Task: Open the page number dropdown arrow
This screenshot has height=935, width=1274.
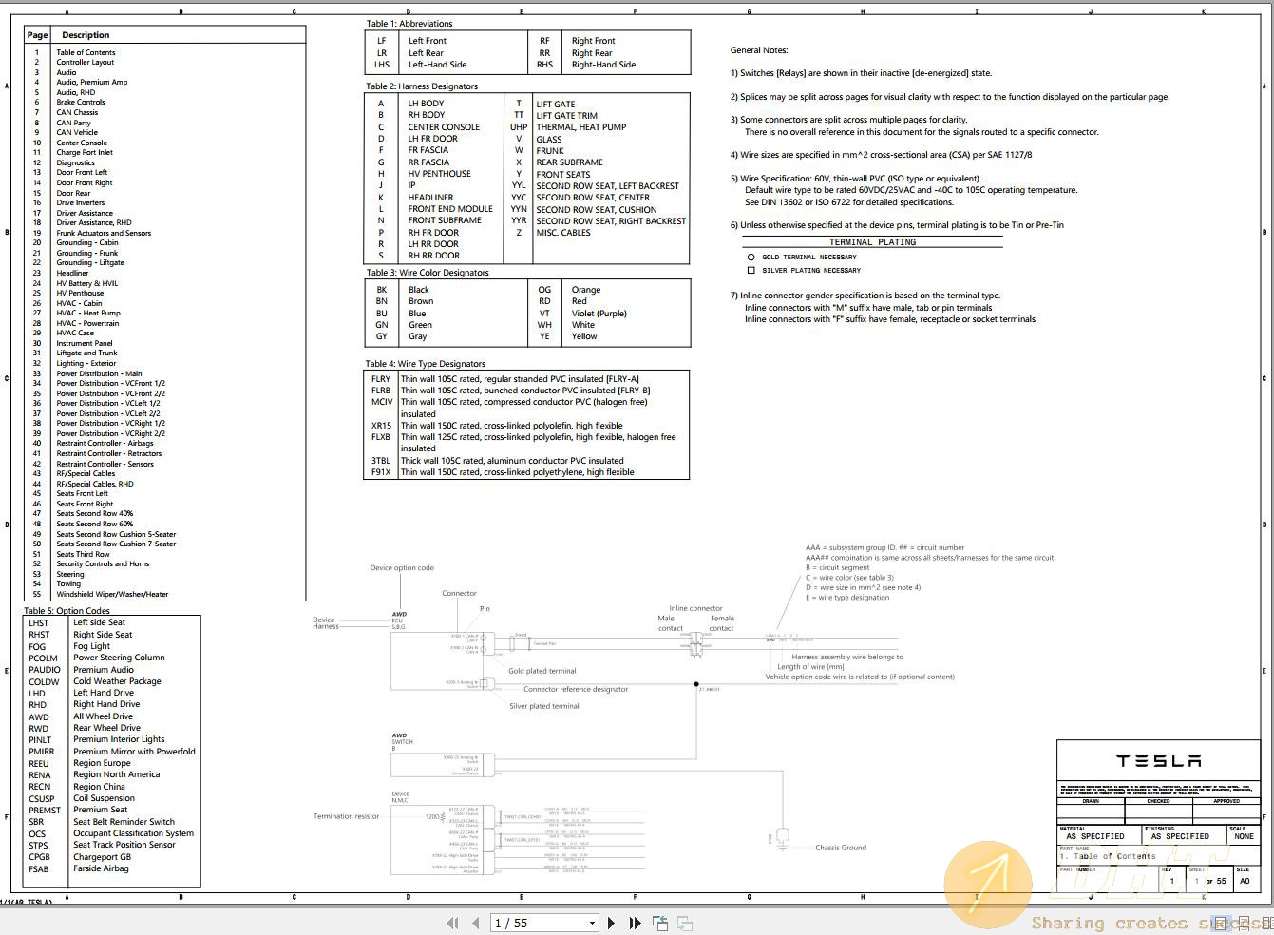Action: point(592,923)
